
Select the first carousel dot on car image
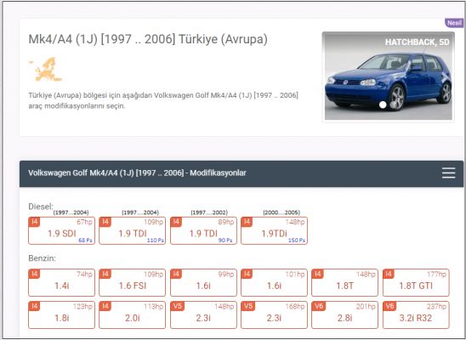[x=383, y=105]
